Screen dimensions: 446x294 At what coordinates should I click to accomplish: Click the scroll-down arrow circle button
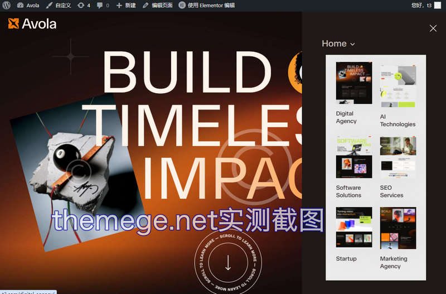[228, 262]
